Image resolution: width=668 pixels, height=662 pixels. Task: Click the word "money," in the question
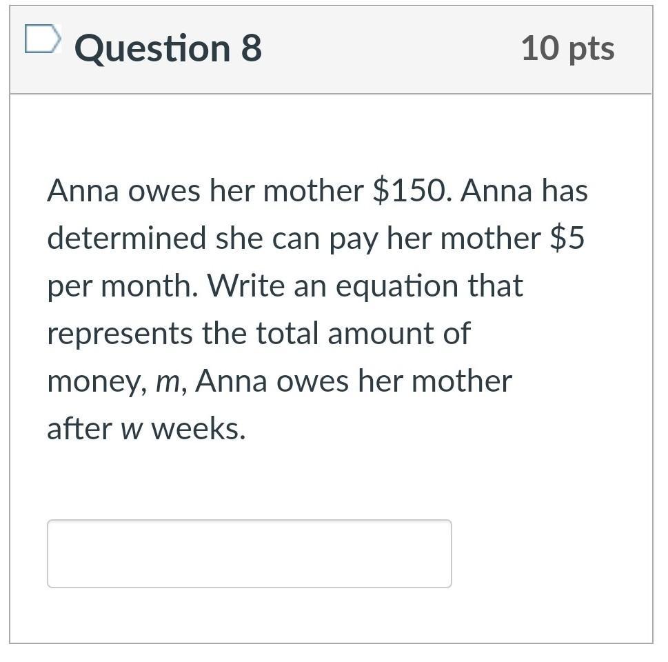(98, 381)
